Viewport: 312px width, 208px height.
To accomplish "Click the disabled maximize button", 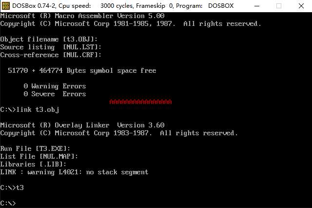I will click(279, 6).
